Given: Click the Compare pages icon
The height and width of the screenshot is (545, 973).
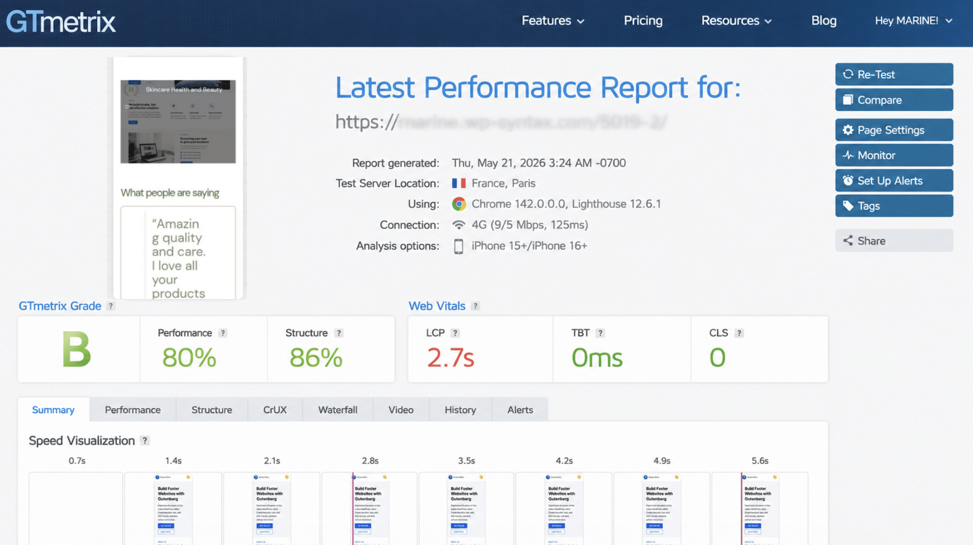Looking at the screenshot, I should (x=848, y=100).
